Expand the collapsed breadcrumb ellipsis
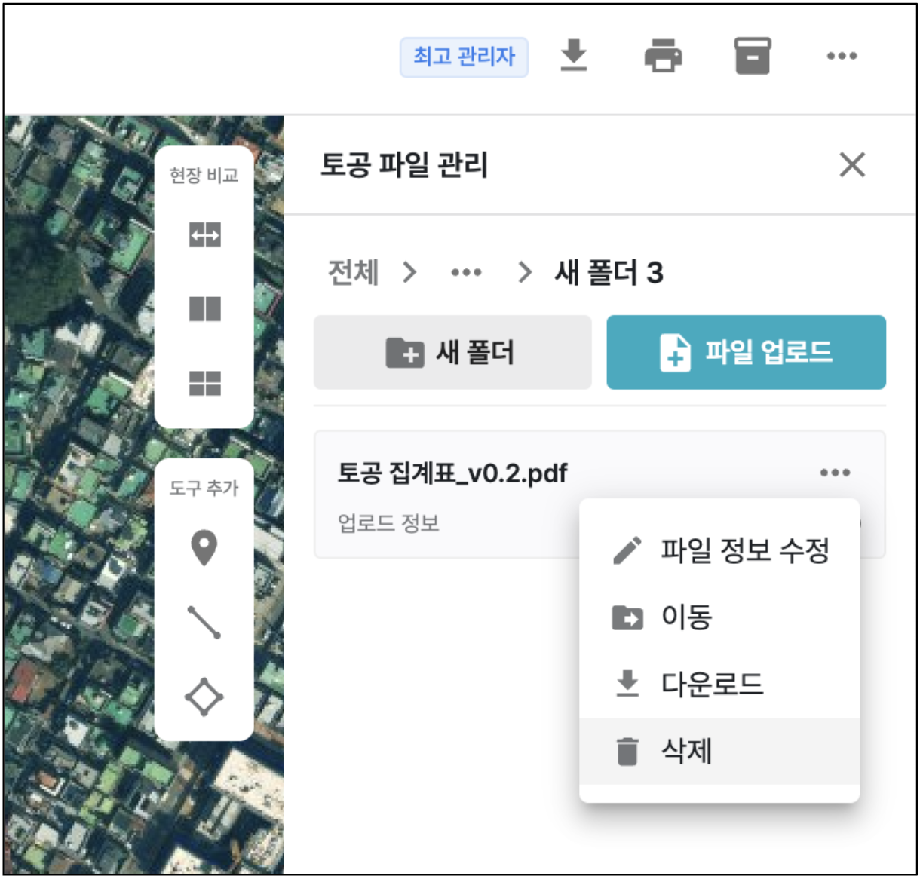 (x=466, y=272)
